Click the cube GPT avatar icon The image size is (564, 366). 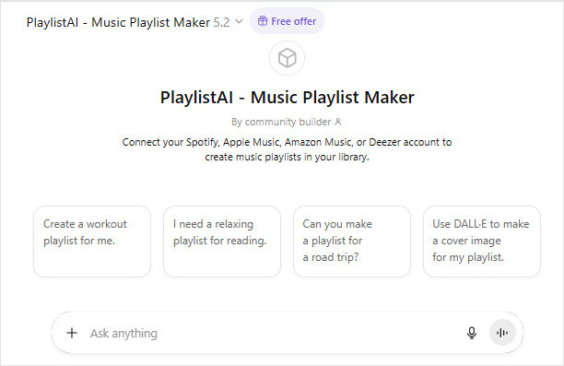click(287, 58)
